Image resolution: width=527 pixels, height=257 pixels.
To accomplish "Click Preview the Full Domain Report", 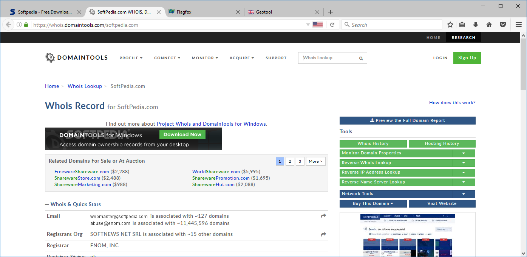I will pos(408,121).
